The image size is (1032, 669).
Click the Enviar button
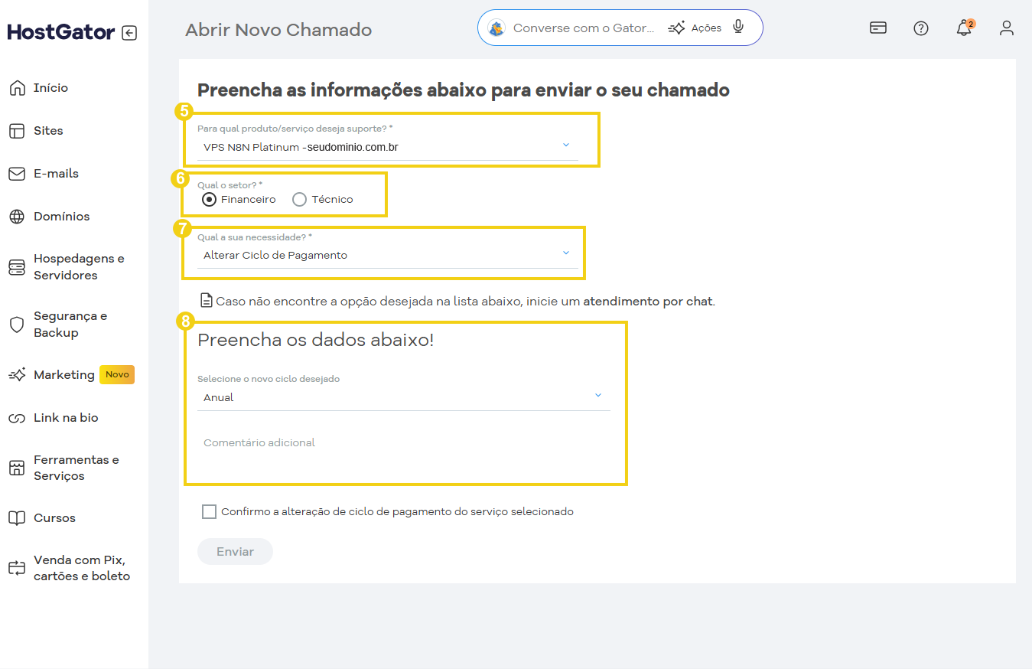(x=235, y=551)
